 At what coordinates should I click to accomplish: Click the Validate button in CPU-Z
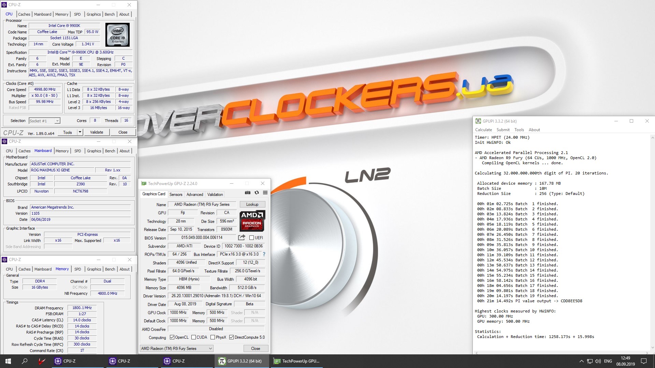point(97,132)
